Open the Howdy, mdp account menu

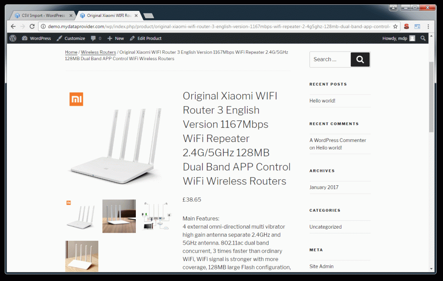click(398, 38)
